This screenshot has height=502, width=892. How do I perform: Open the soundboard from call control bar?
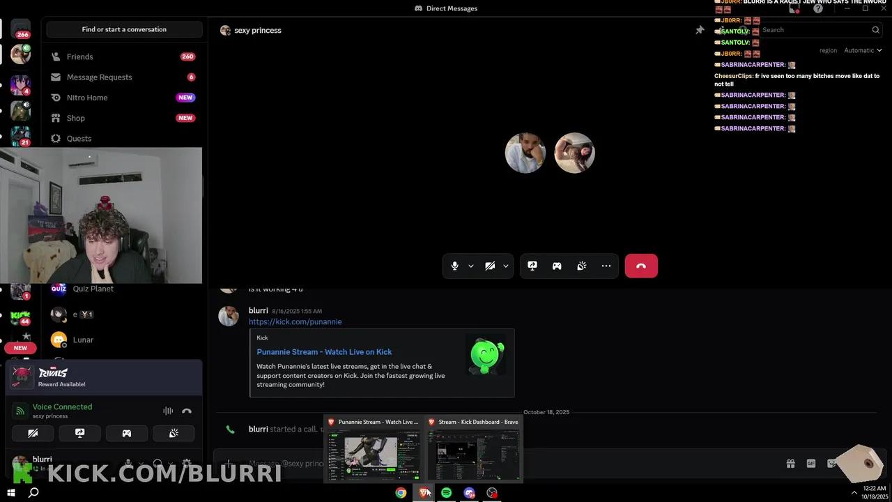pos(582,266)
